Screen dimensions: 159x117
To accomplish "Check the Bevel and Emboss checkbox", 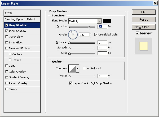I will click(x=7, y=48).
